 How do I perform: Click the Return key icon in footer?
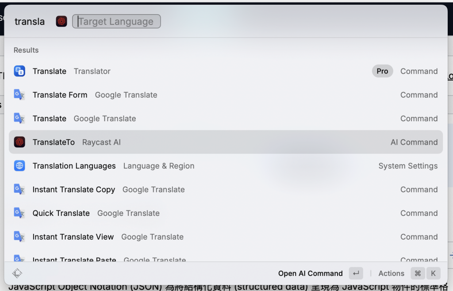pos(356,273)
